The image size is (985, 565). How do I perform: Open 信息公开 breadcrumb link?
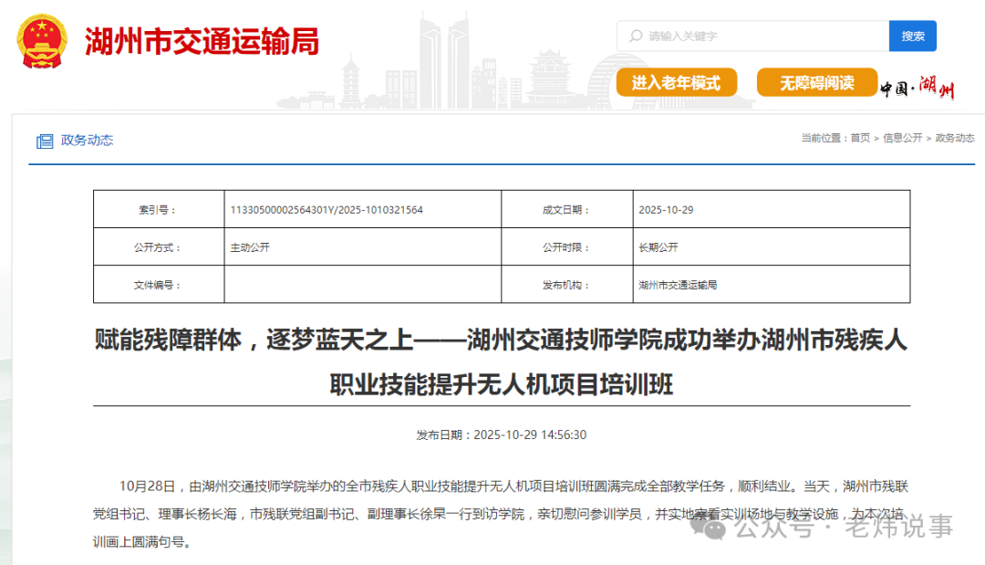(903, 138)
